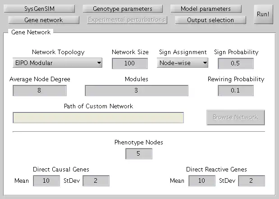Click the Sign Assignment label
This screenshot has width=279, height=199.
[x=183, y=52]
